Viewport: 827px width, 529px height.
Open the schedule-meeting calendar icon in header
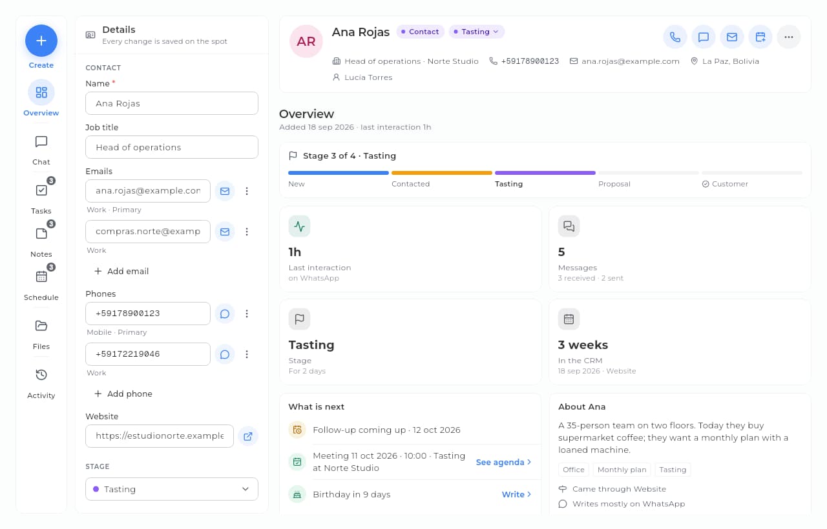coord(760,37)
